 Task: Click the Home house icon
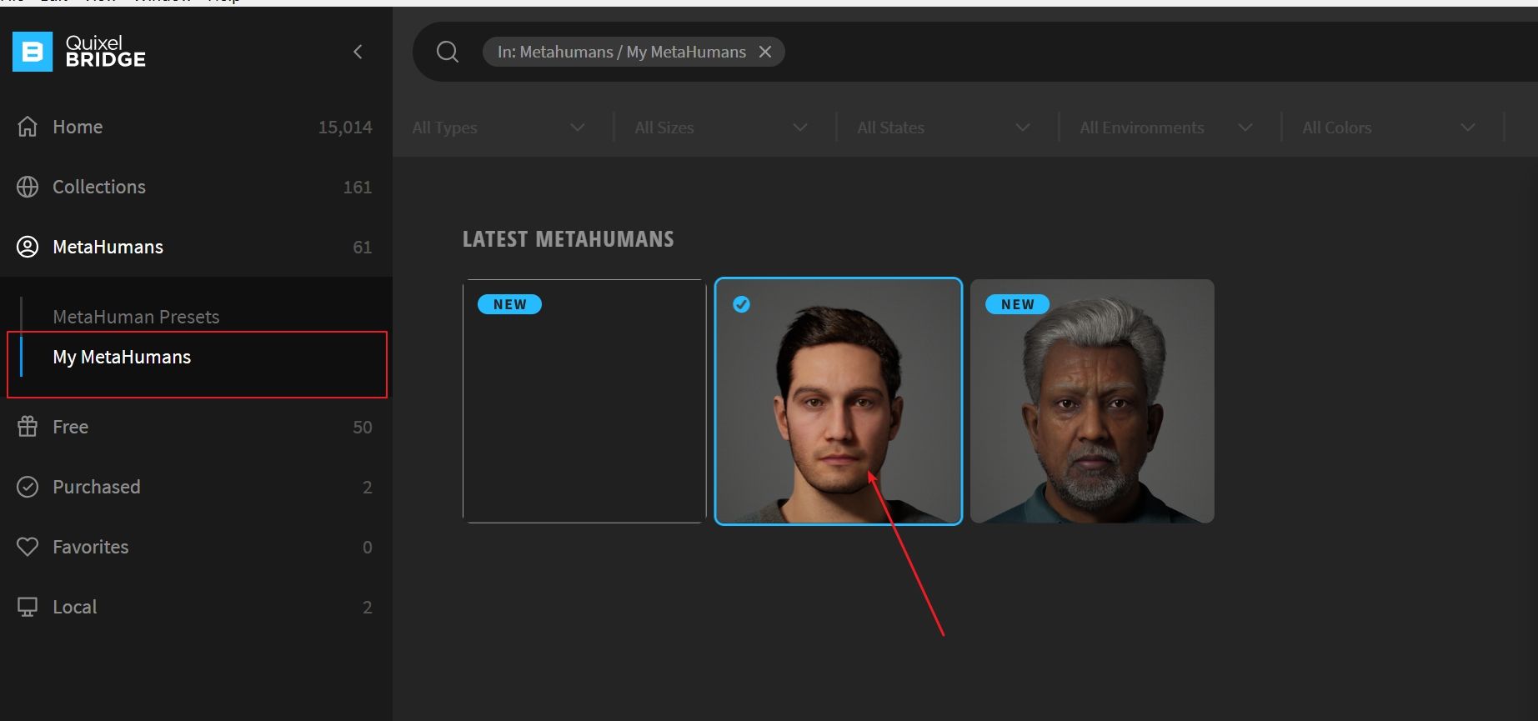[28, 127]
